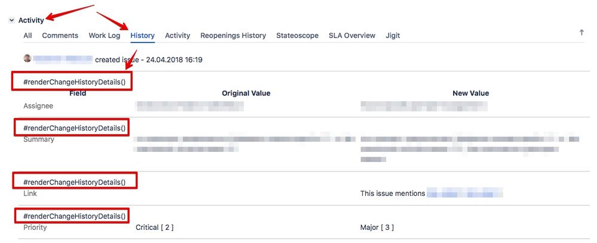The image size is (597, 243).
Task: Open the Reopenings History tab
Action: point(233,35)
